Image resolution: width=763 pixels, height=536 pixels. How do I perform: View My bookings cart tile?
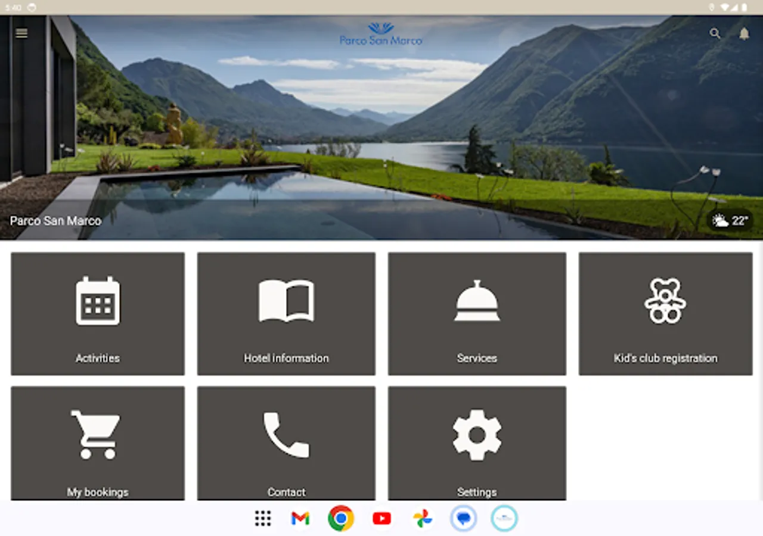(x=98, y=443)
